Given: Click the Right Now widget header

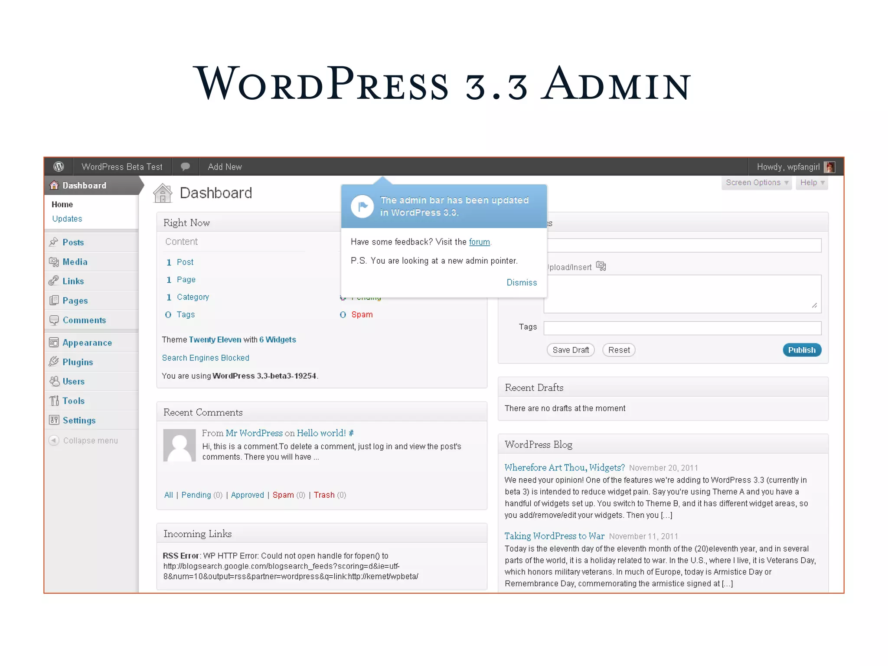Looking at the screenshot, I should coord(249,222).
